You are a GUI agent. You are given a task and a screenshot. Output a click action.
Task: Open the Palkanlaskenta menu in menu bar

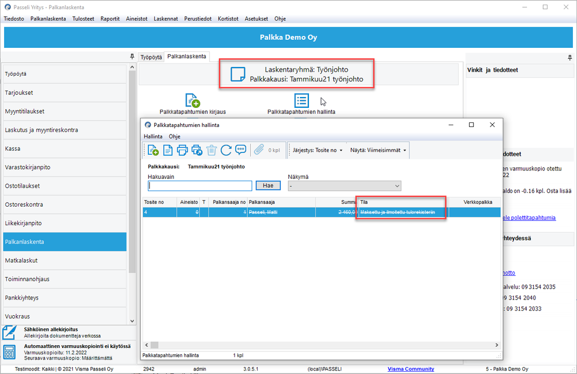pos(48,18)
